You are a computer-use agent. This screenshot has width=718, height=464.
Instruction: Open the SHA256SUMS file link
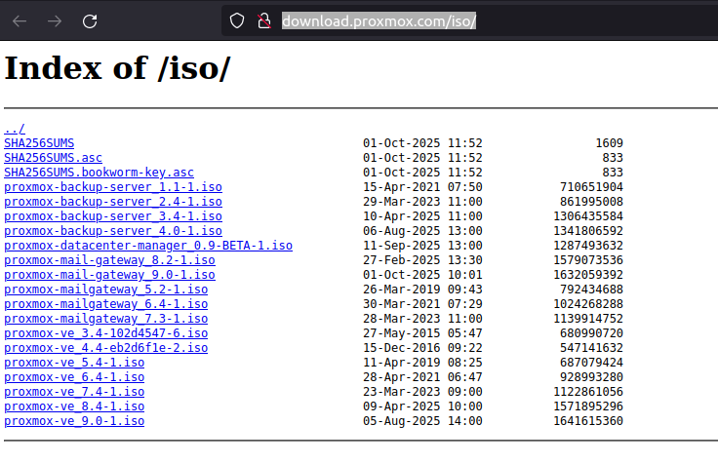tap(39, 143)
